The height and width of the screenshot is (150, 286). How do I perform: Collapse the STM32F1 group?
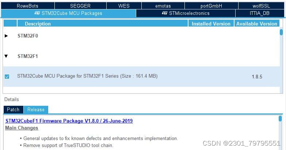pyautogui.click(x=6, y=56)
